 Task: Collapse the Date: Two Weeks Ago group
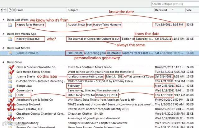click(x=3, y=34)
